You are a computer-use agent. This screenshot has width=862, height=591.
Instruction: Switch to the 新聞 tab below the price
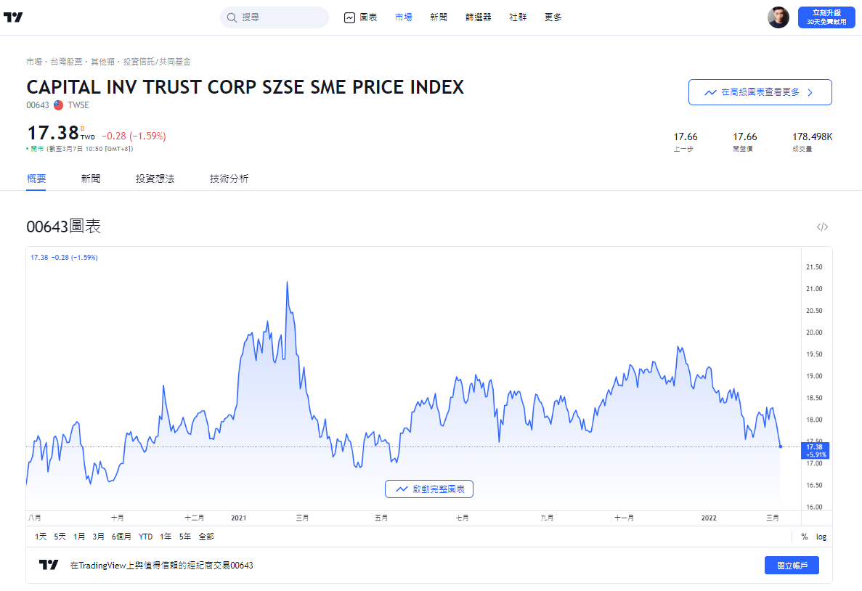(x=91, y=179)
